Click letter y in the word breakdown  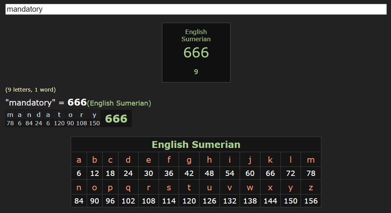94,115
